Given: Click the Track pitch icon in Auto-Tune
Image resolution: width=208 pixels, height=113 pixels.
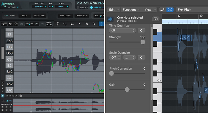Looking at the screenshot, I should (6, 16).
